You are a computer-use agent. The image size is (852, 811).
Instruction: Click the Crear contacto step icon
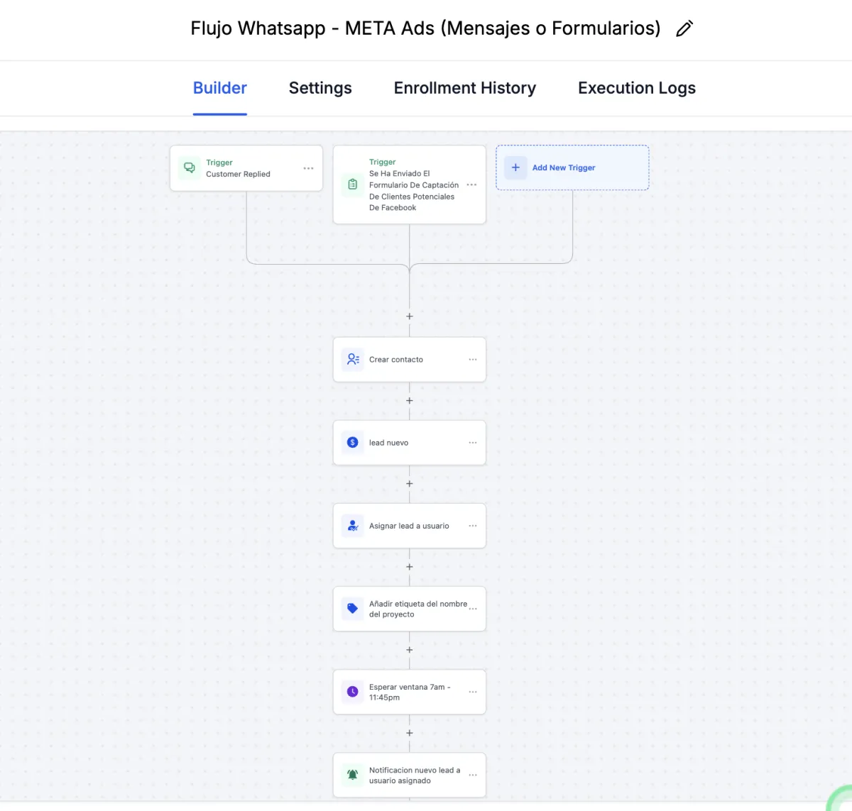pyautogui.click(x=353, y=360)
